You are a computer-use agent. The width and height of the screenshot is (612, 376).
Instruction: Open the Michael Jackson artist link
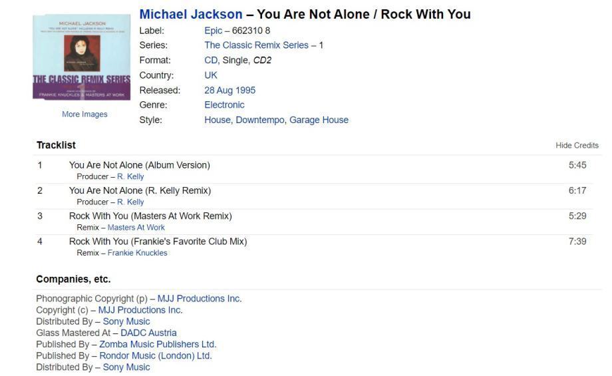[x=191, y=14]
